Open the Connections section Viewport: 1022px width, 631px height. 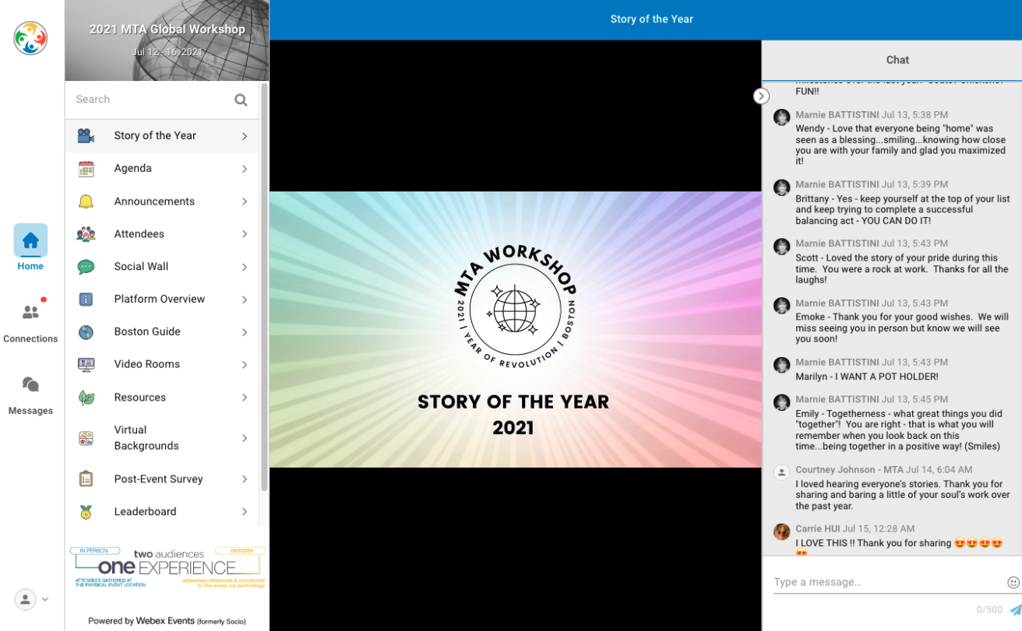coord(30,321)
